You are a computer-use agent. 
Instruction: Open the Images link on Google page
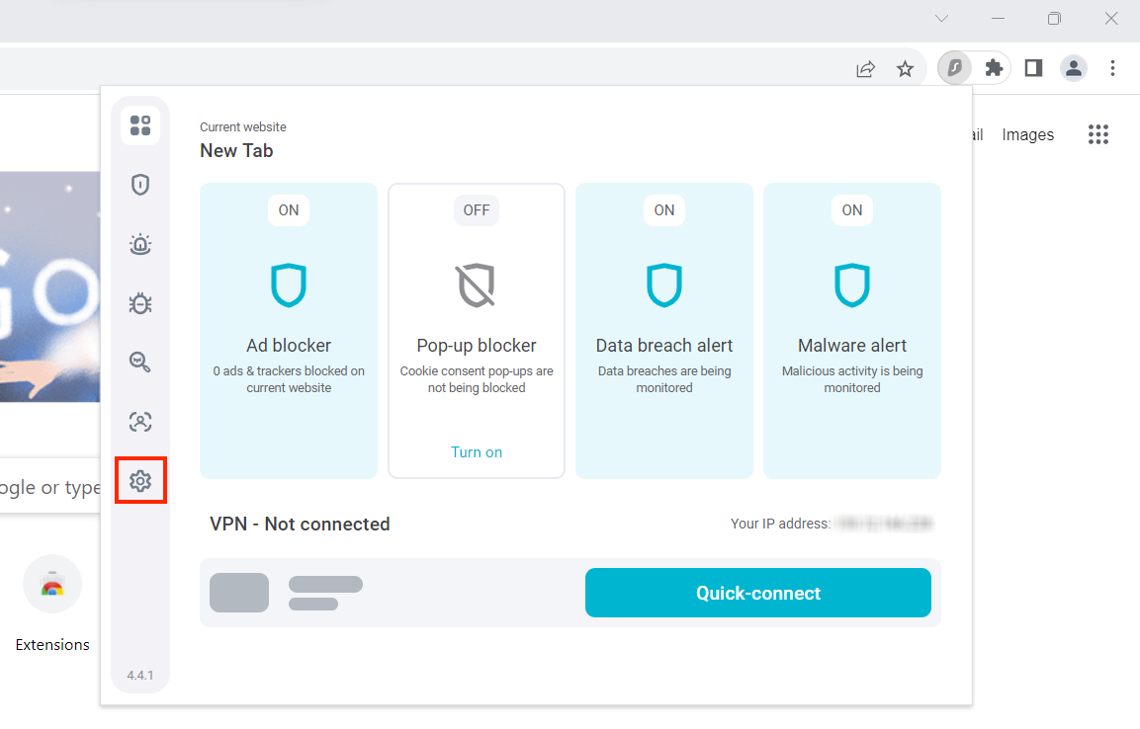[x=1027, y=135]
